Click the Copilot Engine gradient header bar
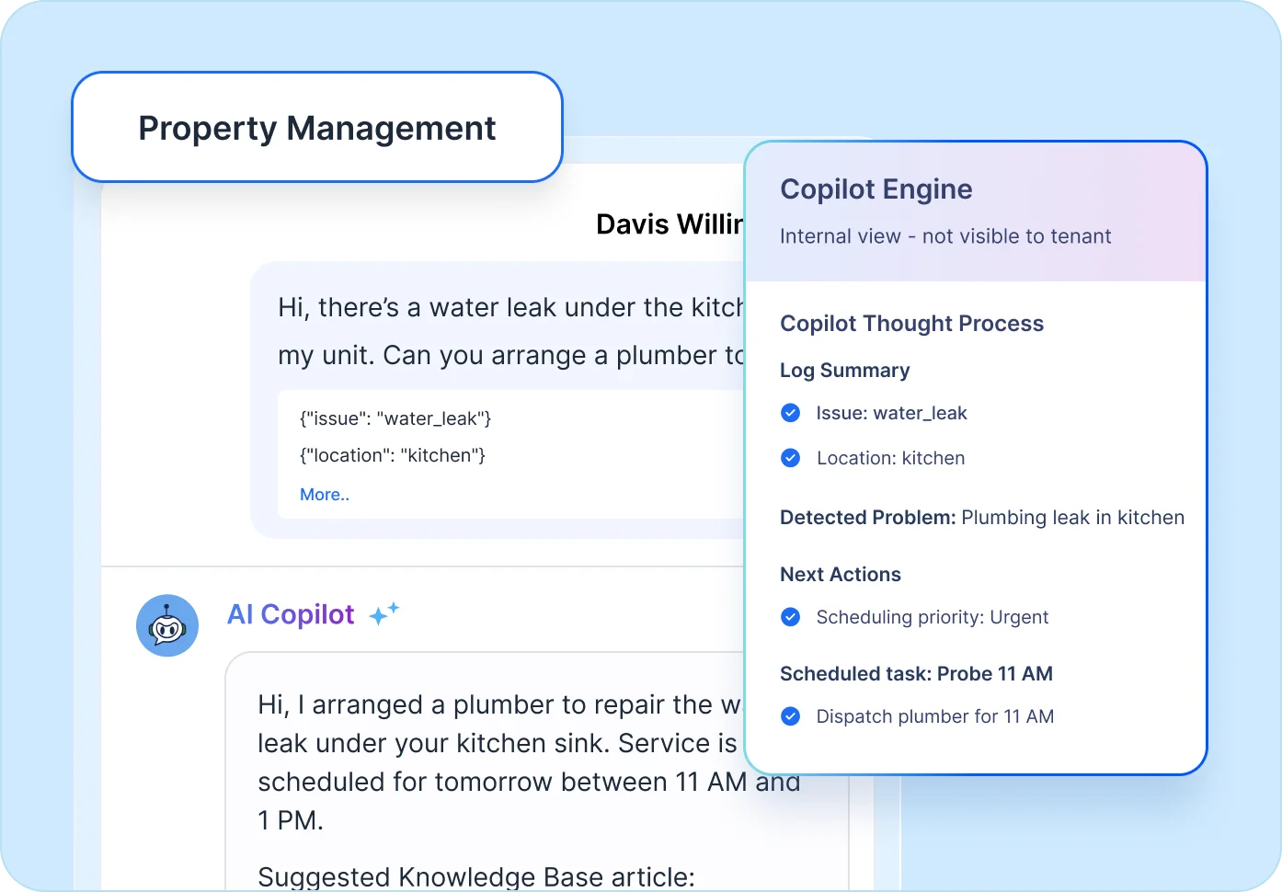This screenshot has width=1282, height=892. pyautogui.click(x=975, y=210)
